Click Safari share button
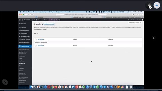Screen dimensions: 162x91 click(x=138, y=15)
